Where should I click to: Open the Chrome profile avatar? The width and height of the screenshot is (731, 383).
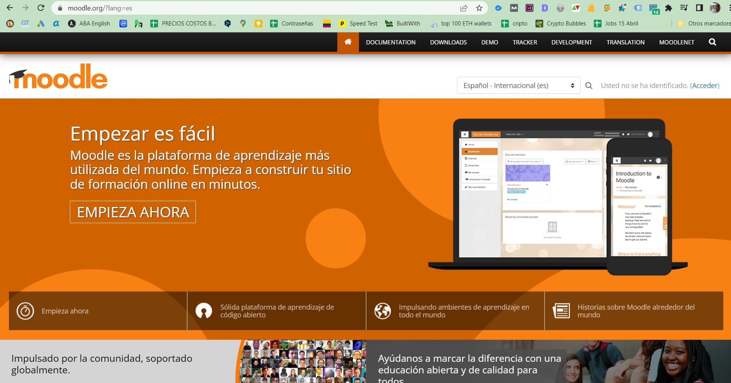click(x=715, y=8)
